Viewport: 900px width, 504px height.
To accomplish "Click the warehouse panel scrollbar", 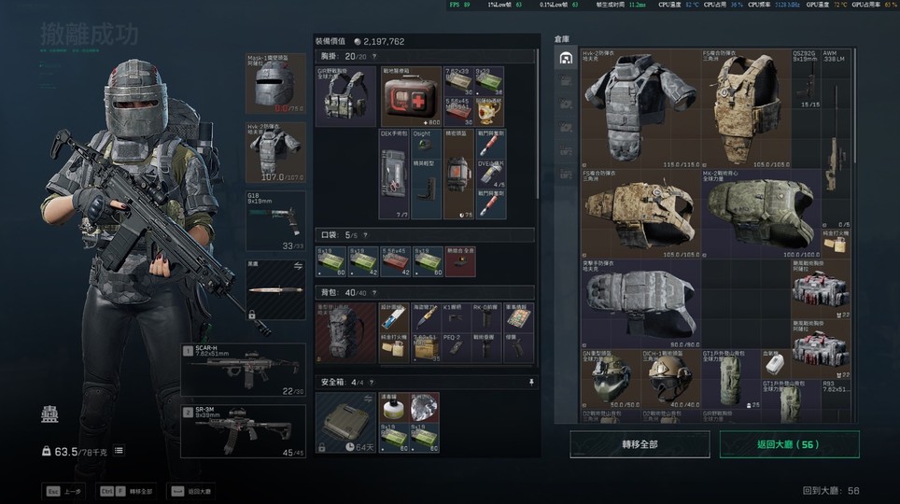I will 855,106.
